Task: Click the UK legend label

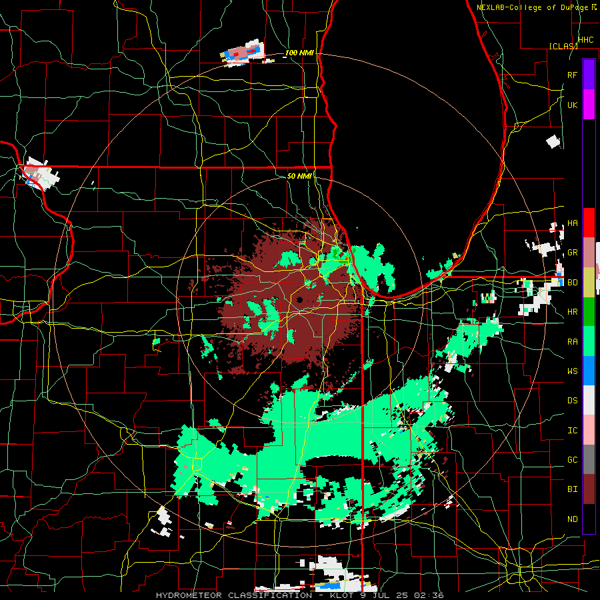Action: pos(573,105)
